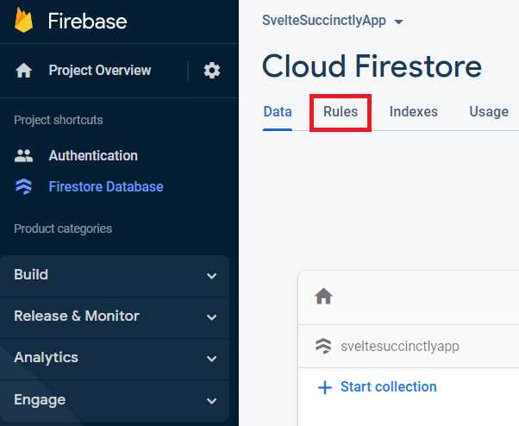519x426 pixels.
Task: Click the Project shortcuts heading
Action: (x=59, y=120)
